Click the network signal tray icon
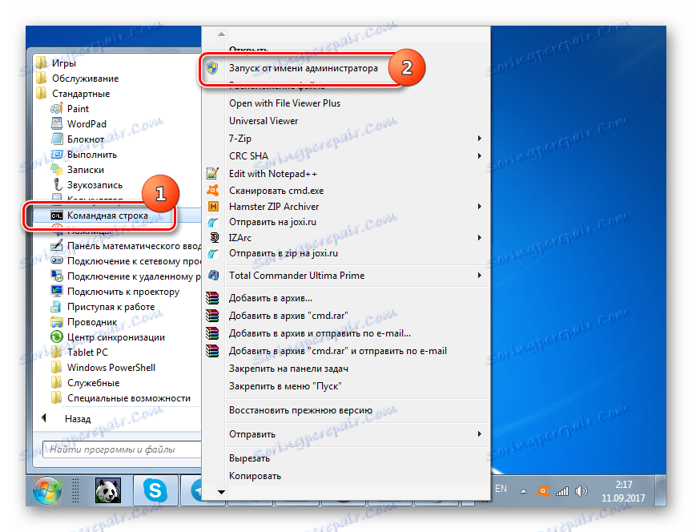692x532 pixels. [x=561, y=491]
